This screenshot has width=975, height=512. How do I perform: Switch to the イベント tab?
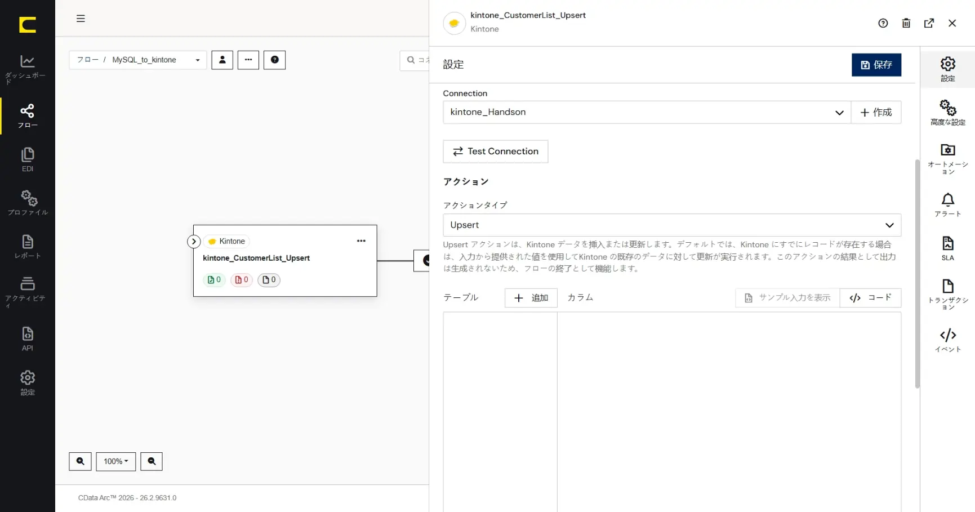pyautogui.click(x=948, y=340)
